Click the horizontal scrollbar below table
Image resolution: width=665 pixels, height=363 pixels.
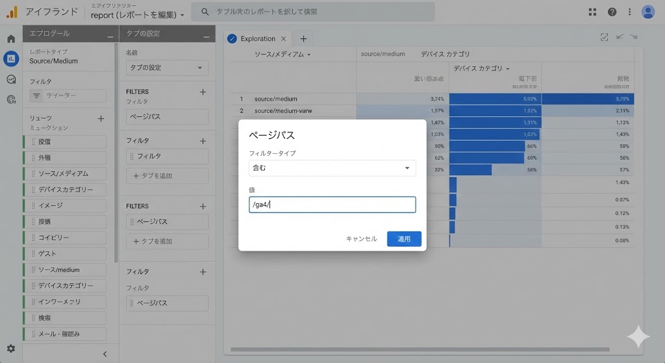[x=420, y=349]
